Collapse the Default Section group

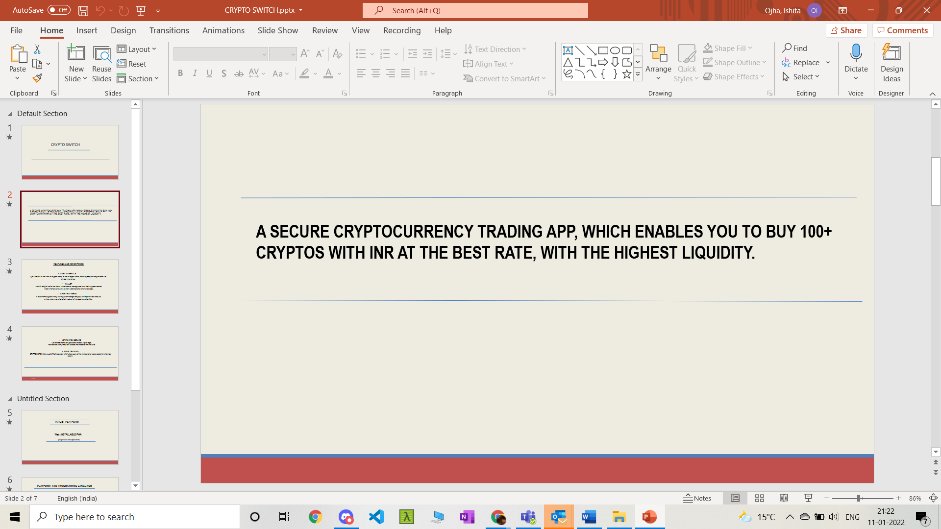(x=10, y=114)
